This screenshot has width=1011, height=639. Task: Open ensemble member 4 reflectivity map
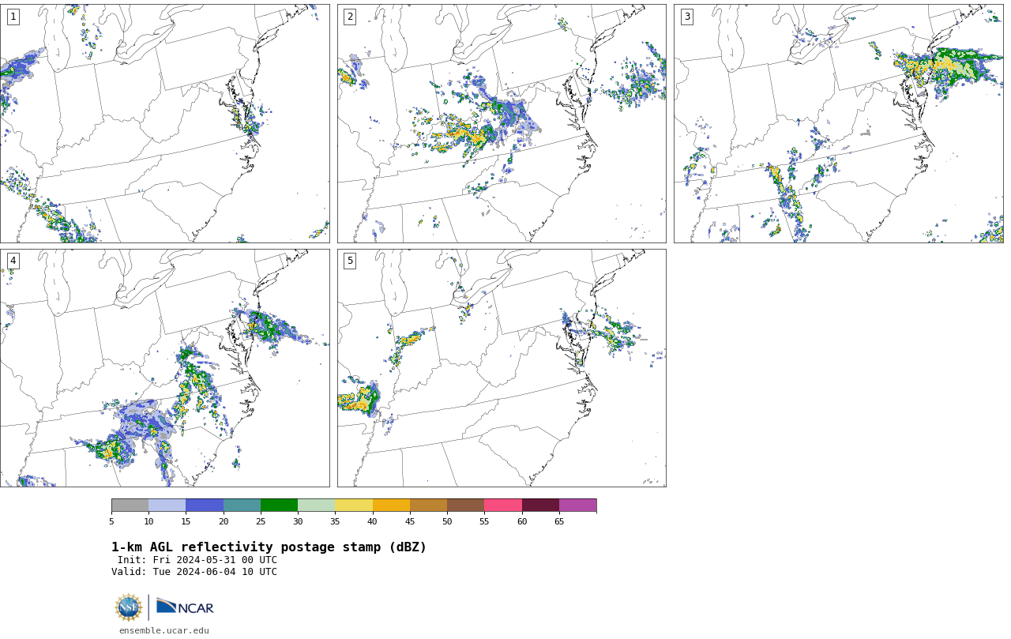point(165,368)
